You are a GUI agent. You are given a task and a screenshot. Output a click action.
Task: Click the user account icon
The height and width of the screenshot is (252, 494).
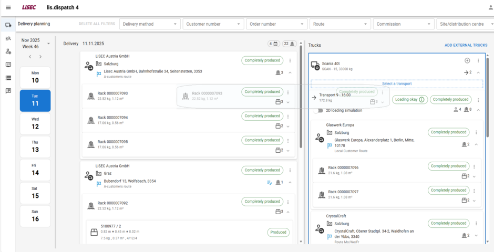coord(490,7)
